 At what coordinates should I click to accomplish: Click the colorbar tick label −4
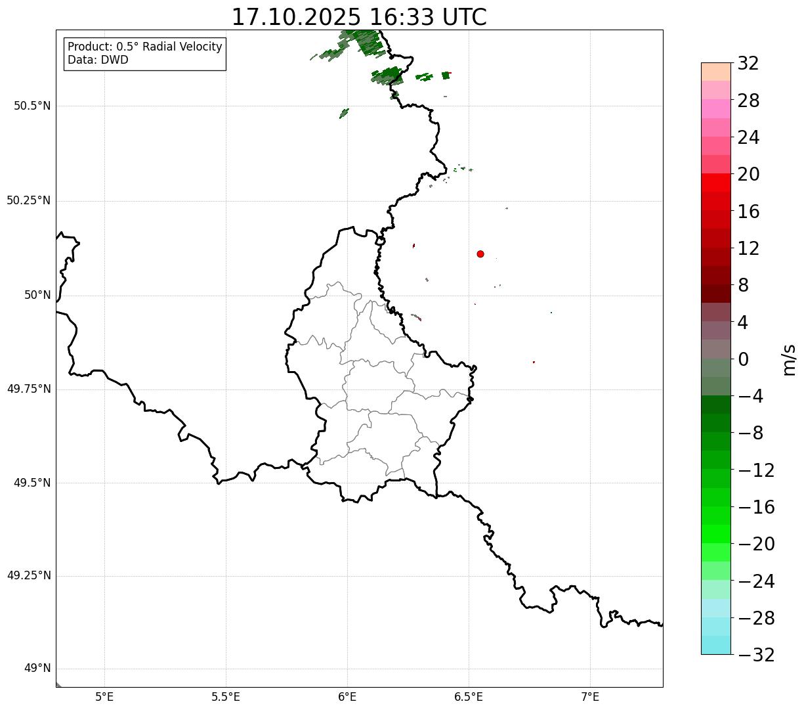750,396
